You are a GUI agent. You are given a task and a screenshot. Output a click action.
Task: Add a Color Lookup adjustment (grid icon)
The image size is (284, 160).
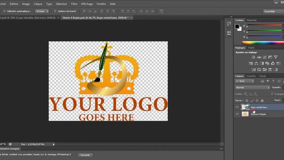[278, 63]
